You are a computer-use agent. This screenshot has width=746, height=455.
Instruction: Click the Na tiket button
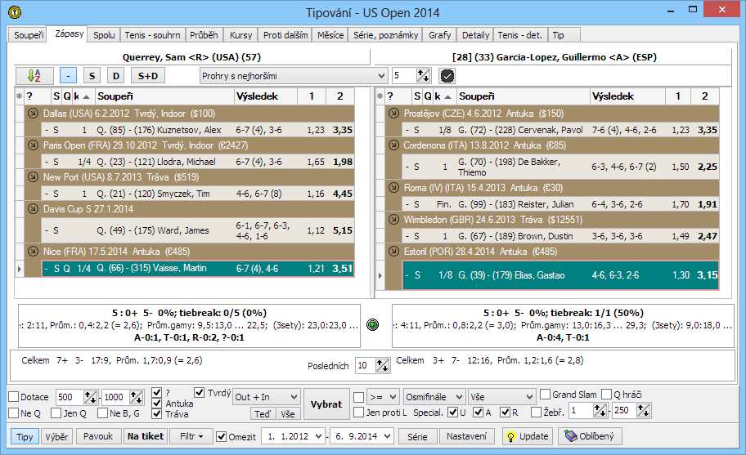pos(145,436)
